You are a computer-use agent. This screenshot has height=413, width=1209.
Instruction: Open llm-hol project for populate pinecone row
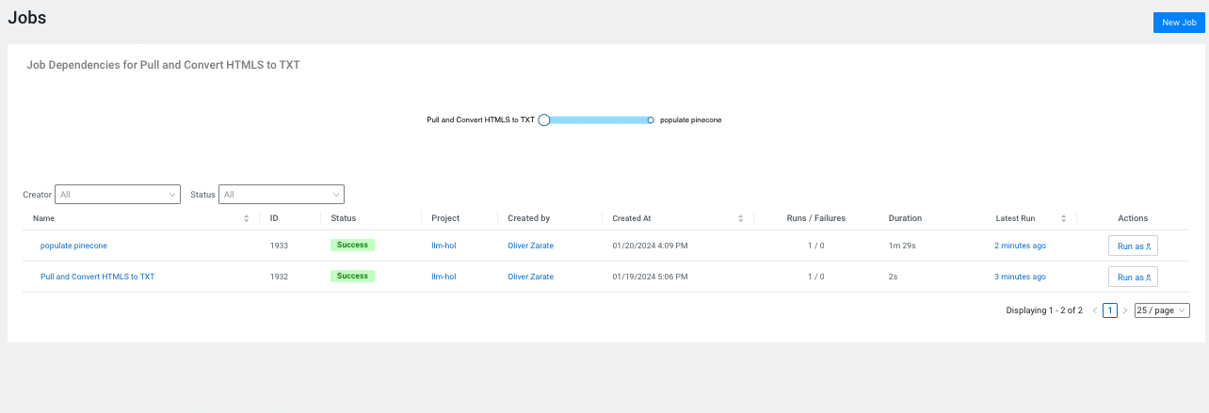[x=443, y=246]
